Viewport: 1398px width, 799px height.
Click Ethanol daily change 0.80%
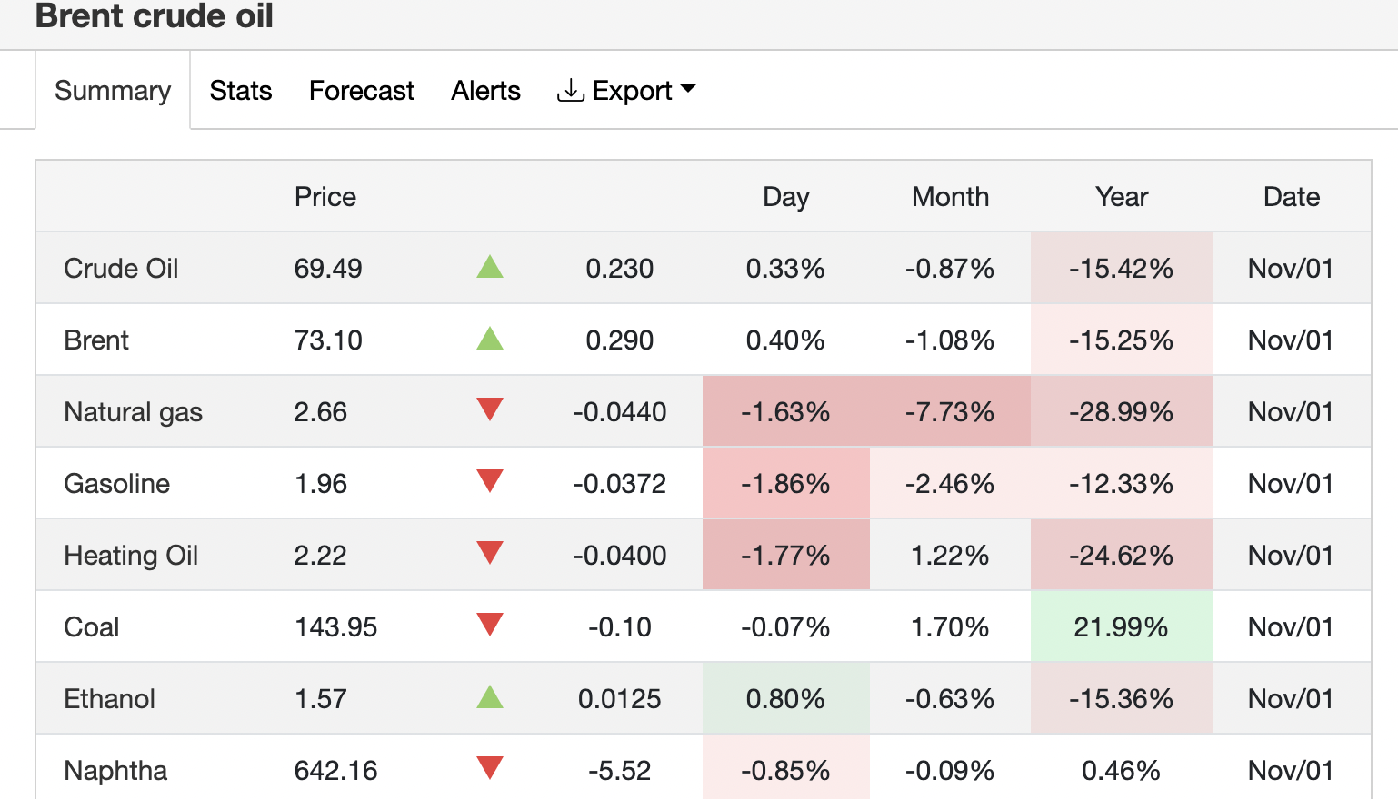pos(785,699)
